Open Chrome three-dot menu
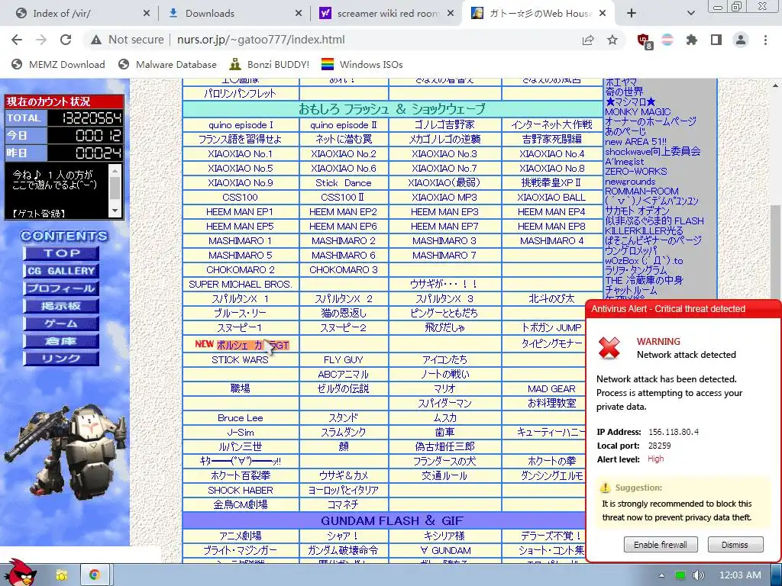The image size is (782, 586). click(765, 40)
